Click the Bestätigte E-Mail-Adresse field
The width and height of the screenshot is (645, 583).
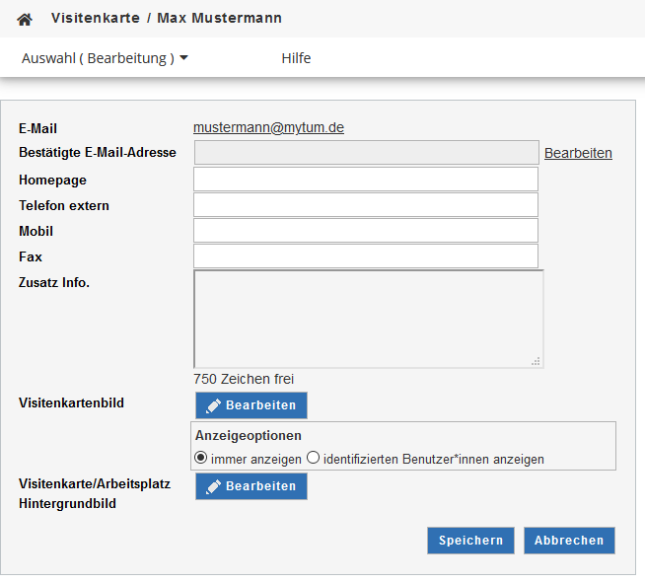[x=366, y=153]
